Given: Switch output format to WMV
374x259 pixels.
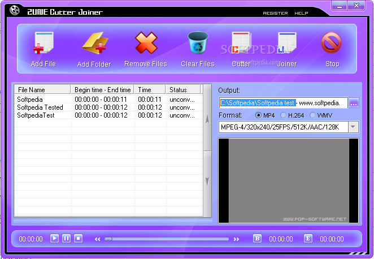Looking at the screenshot, I should (312, 115).
